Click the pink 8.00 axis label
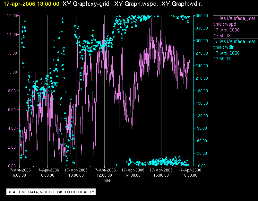The height and width of the screenshot is (201, 258). [x=13, y=91]
